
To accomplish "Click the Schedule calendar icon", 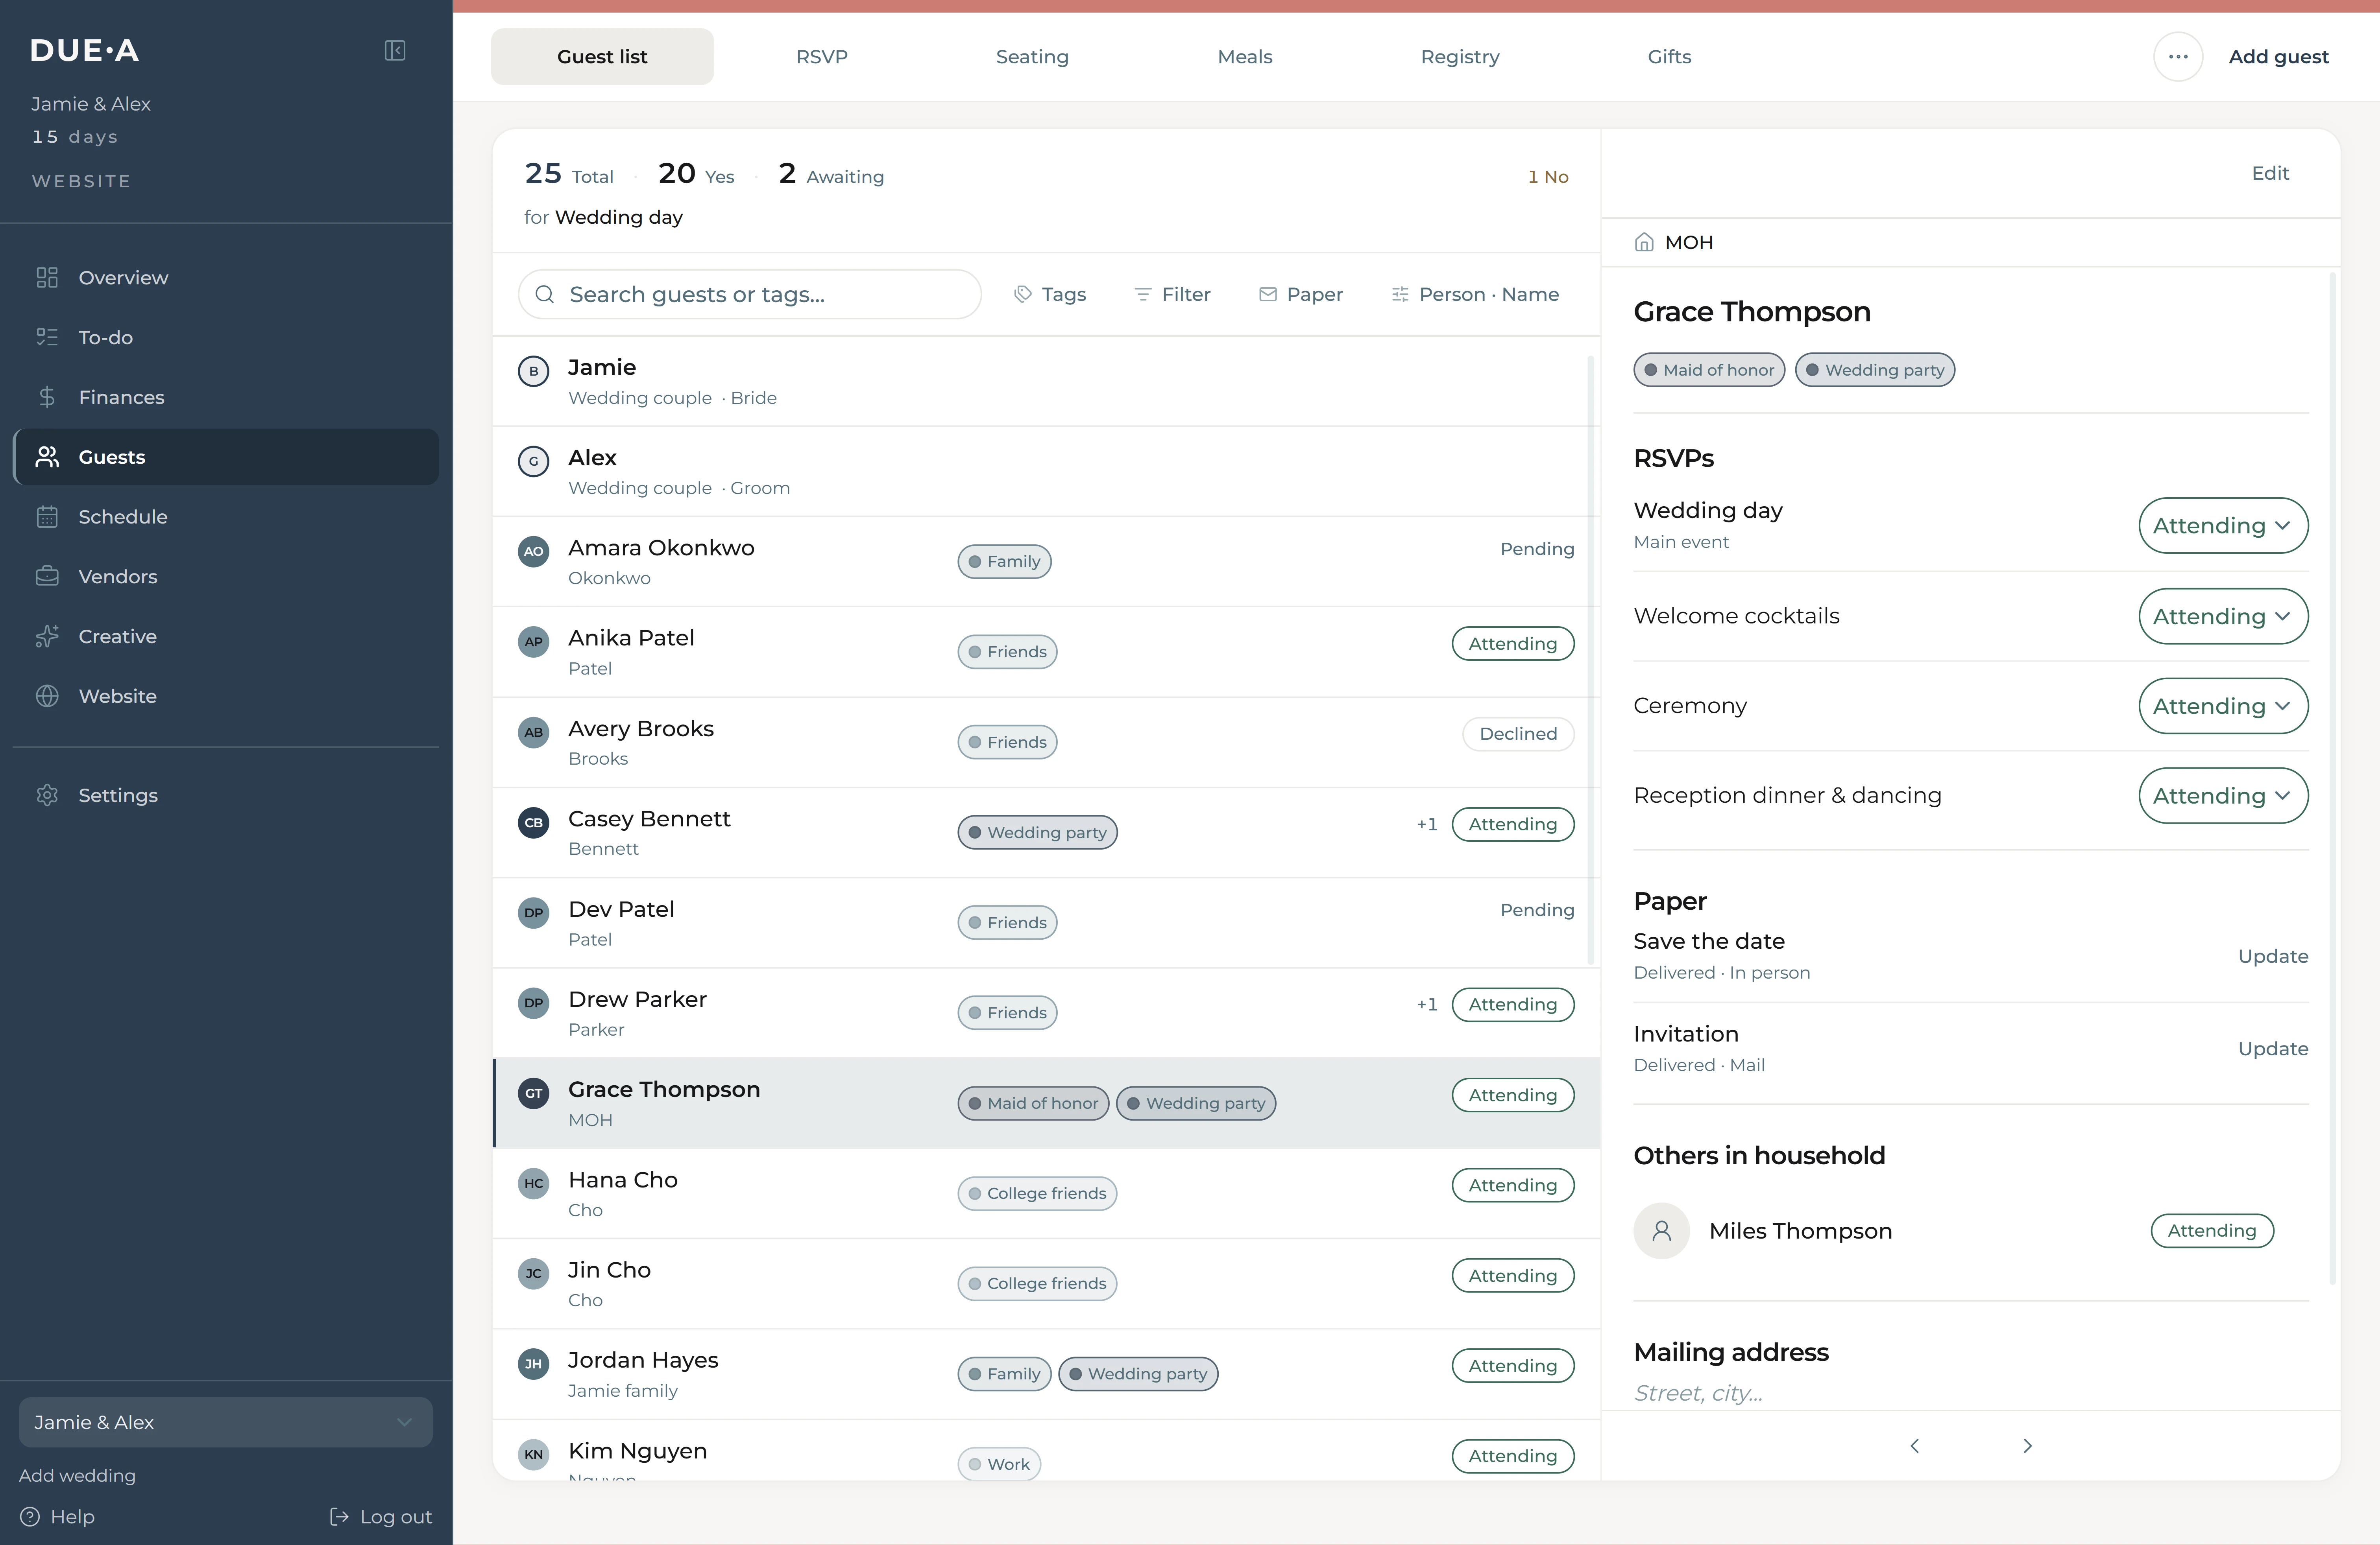I will click(47, 517).
